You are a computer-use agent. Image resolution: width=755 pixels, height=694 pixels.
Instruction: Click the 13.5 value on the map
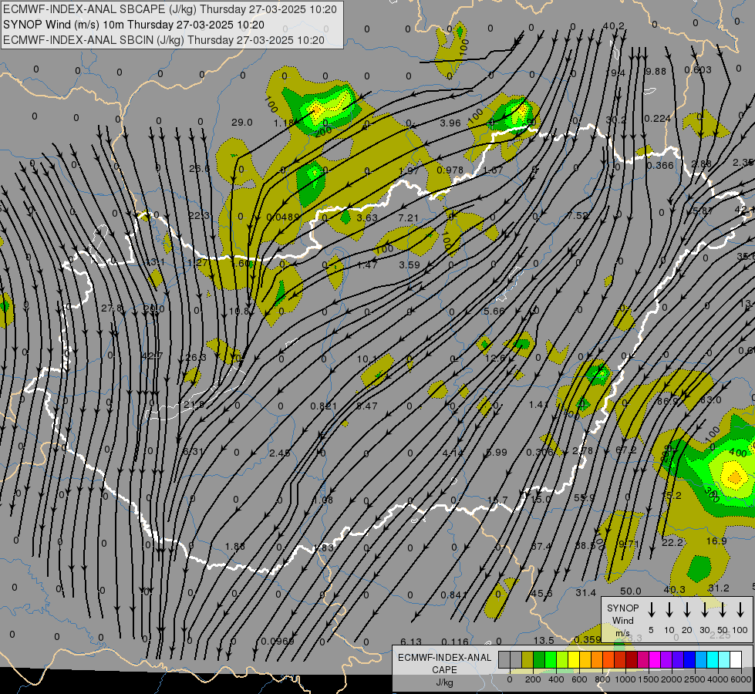(544, 640)
